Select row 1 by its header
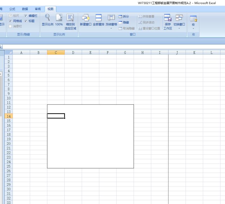This screenshot has width=225, height=204. [9, 57]
